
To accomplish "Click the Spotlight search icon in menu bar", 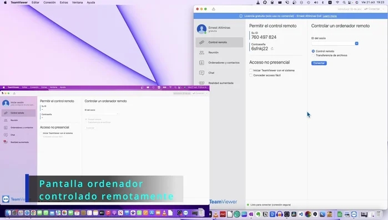I will [344, 2].
